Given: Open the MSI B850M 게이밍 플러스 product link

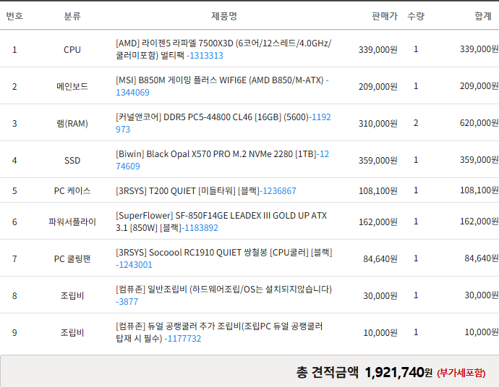Looking at the screenshot, I should click(222, 86).
